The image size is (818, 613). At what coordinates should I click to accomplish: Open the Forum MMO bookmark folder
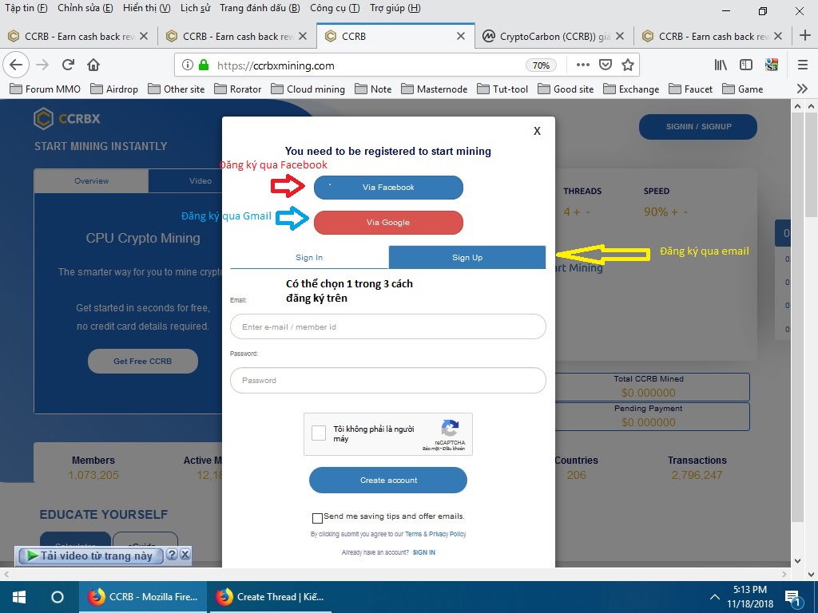(x=46, y=89)
